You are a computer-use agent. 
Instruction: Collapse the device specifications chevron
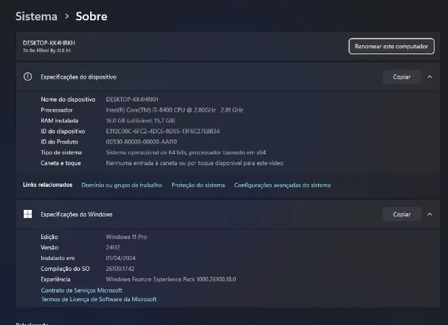coord(430,77)
